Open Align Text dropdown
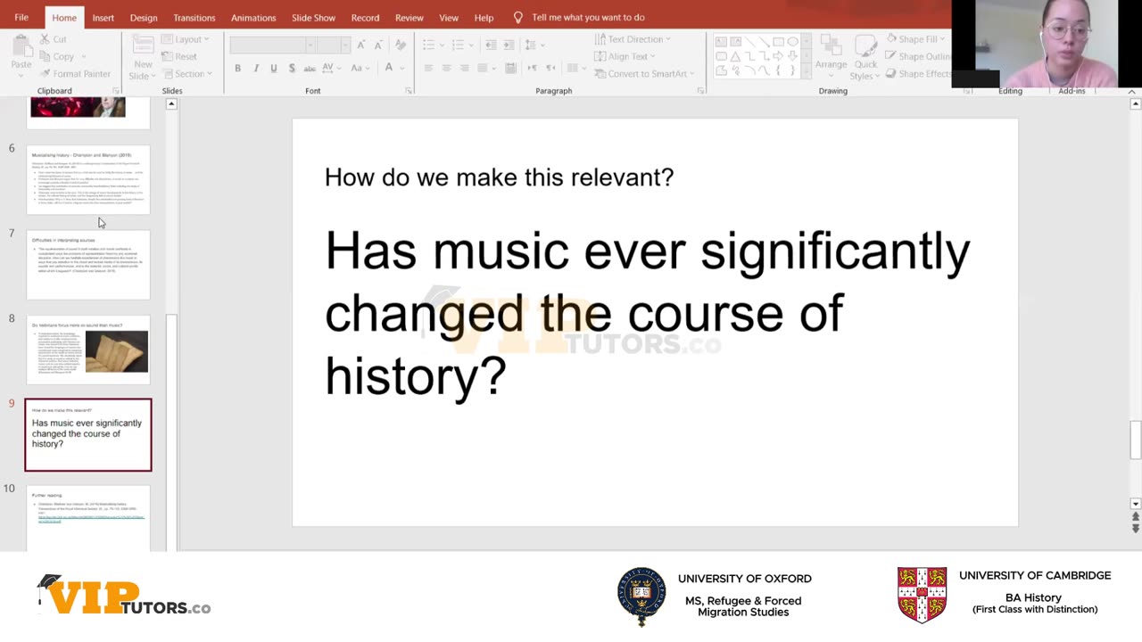This screenshot has width=1142, height=642. click(626, 56)
